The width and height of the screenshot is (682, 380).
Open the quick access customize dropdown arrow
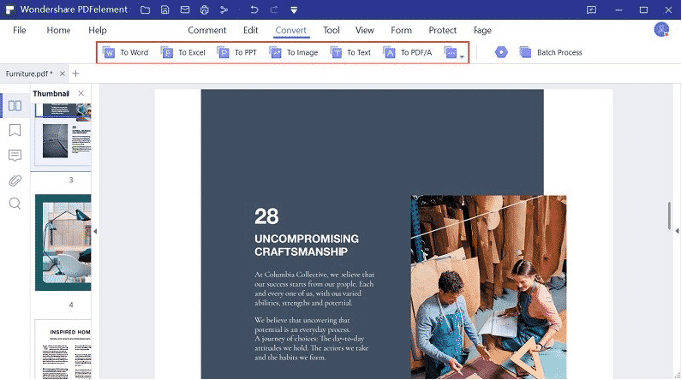[x=294, y=10]
